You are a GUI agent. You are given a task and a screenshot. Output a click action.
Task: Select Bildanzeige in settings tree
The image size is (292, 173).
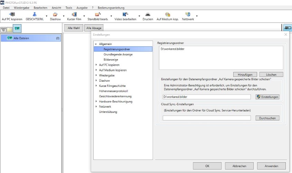[111, 60]
